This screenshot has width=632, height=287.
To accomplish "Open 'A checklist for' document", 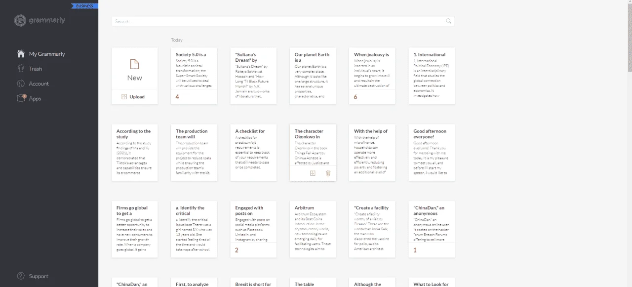I will 253,153.
